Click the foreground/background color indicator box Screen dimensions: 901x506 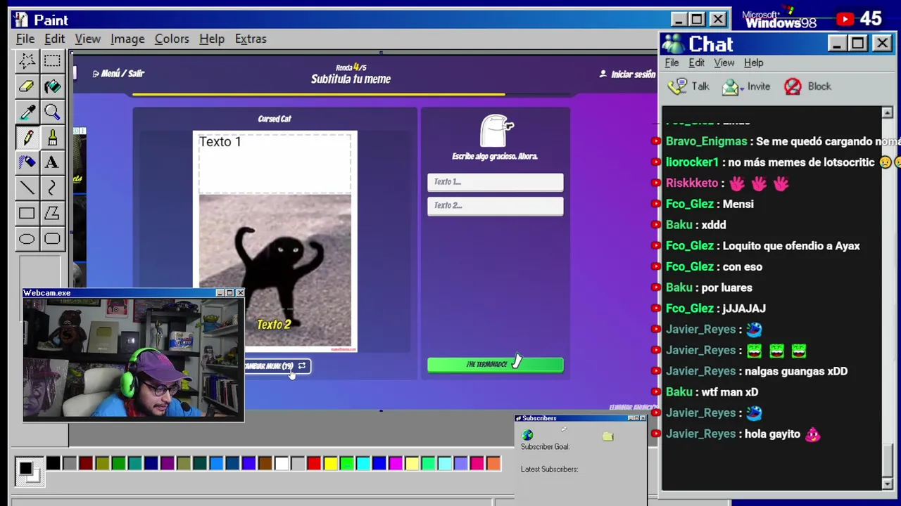(x=28, y=470)
